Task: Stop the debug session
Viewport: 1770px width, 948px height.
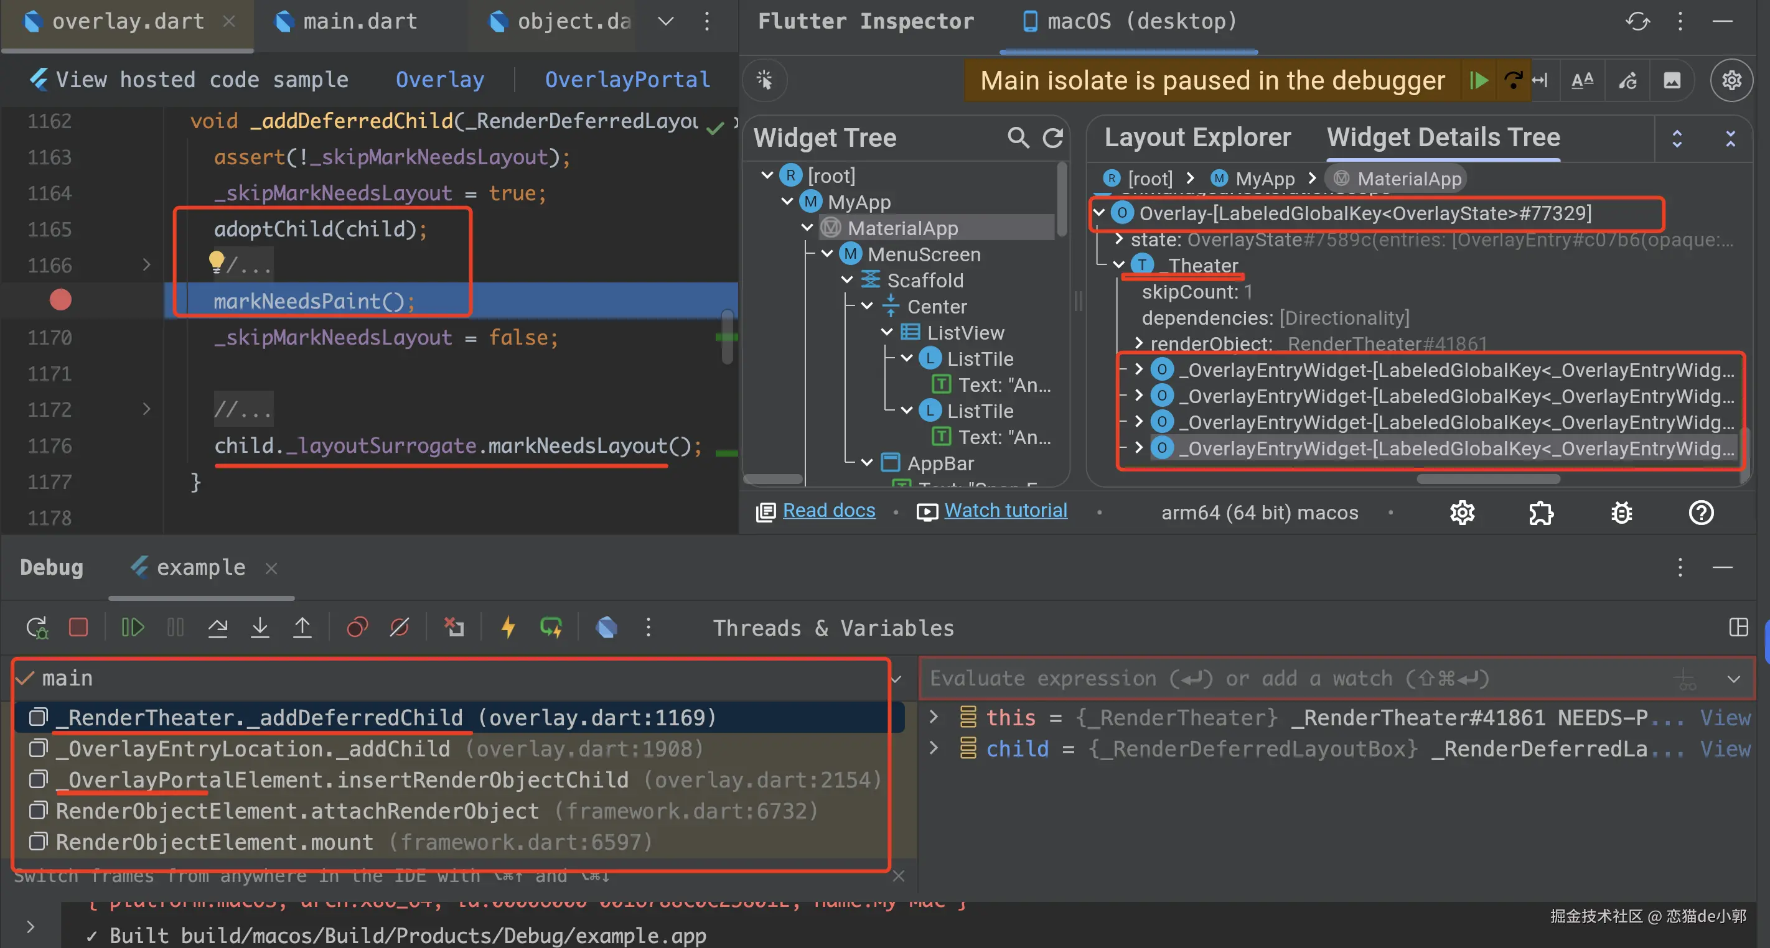Action: coord(78,627)
